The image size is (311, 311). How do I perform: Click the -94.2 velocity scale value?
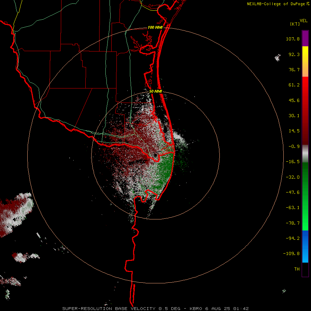pos(293,238)
